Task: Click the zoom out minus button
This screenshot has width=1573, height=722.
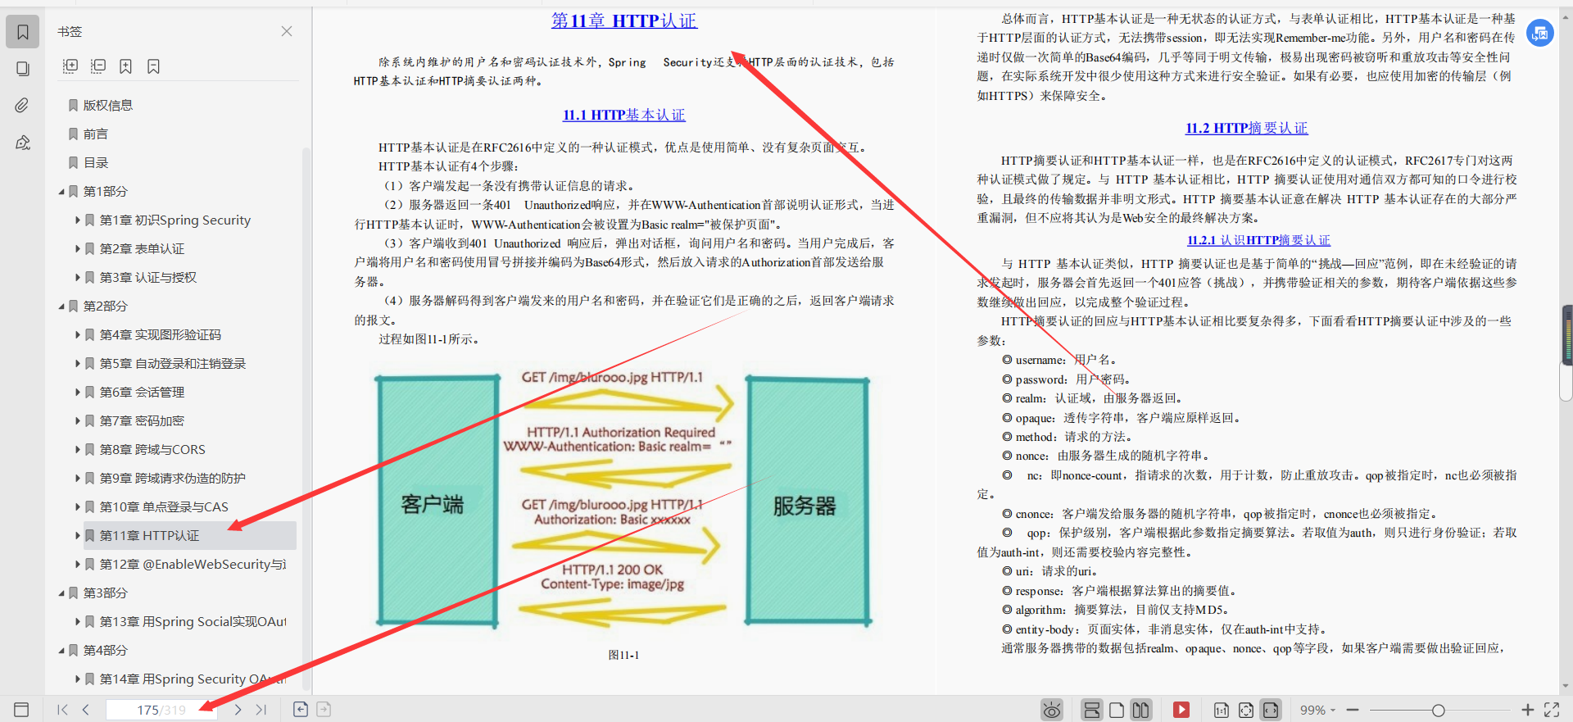Action: click(x=1353, y=710)
